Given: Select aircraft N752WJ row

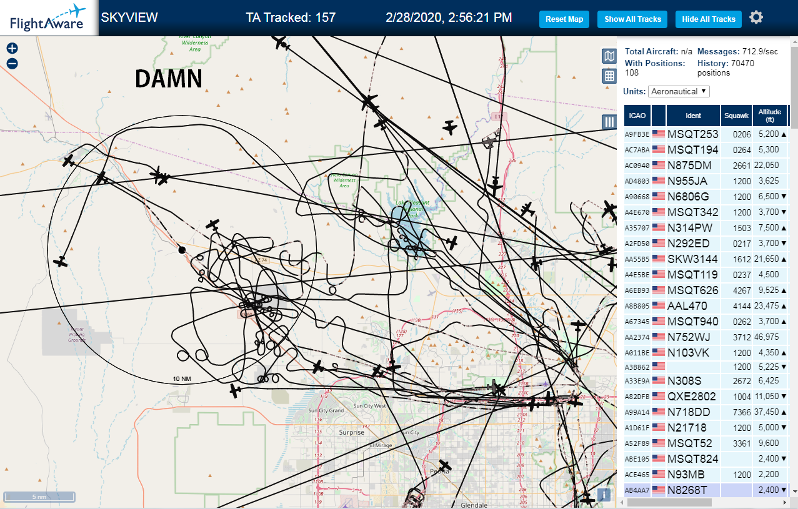Looking at the screenshot, I should pos(706,337).
